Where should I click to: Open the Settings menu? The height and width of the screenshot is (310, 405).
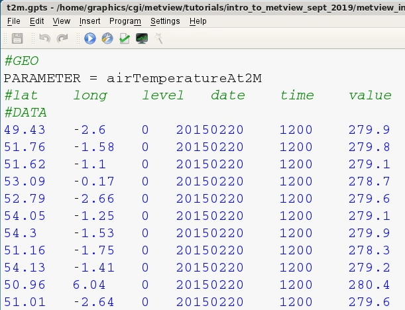[x=165, y=21]
